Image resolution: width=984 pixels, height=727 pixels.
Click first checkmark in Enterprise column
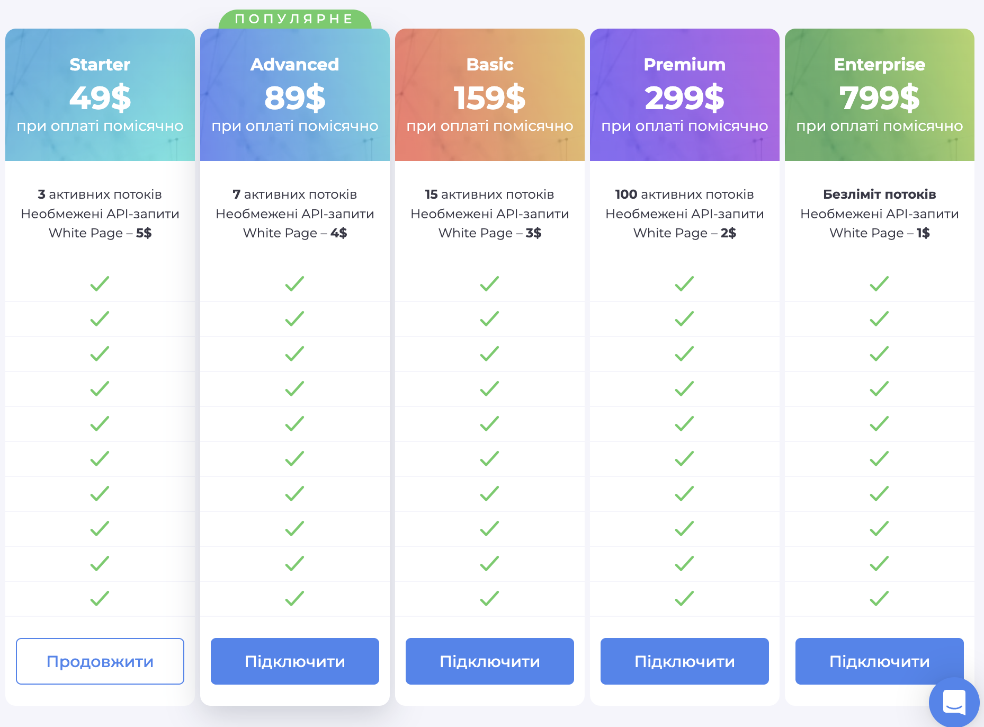pyautogui.click(x=879, y=284)
